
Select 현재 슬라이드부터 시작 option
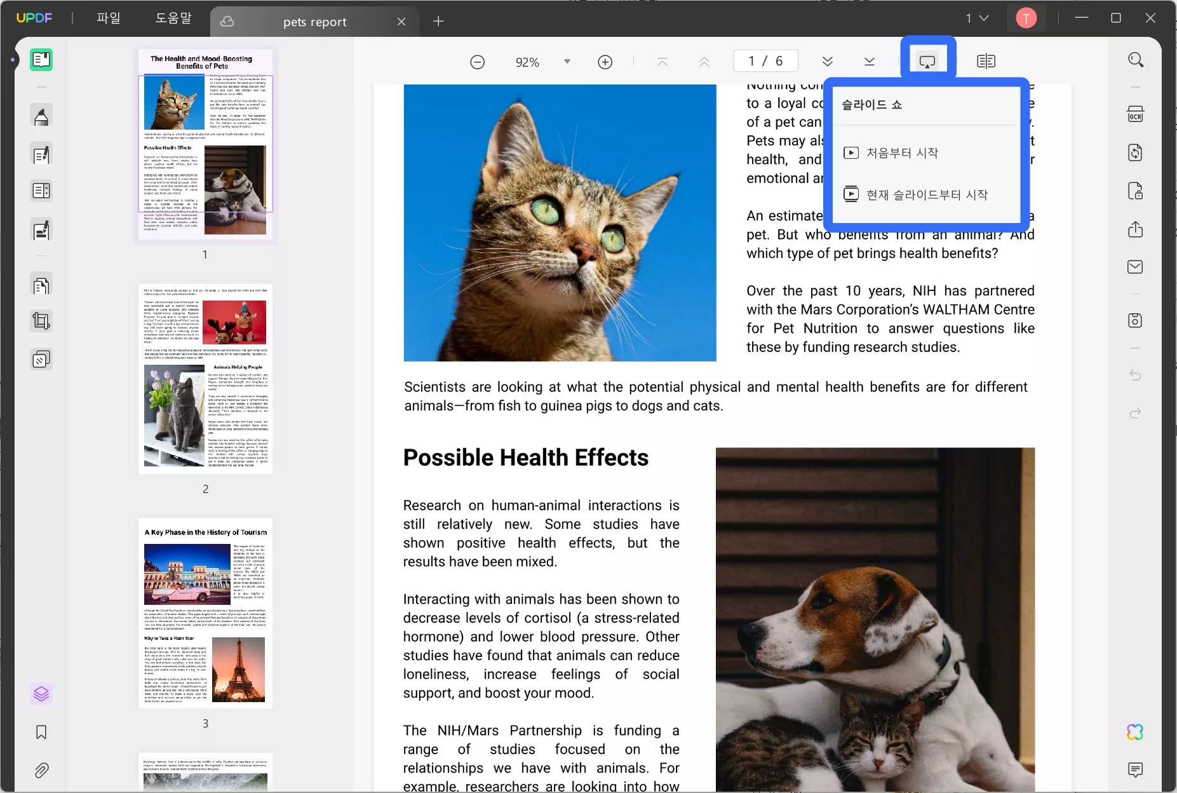(915, 194)
